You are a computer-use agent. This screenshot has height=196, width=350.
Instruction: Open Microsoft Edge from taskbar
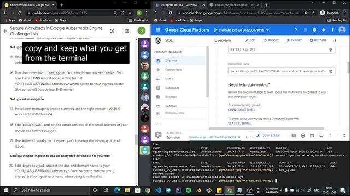click(117, 190)
